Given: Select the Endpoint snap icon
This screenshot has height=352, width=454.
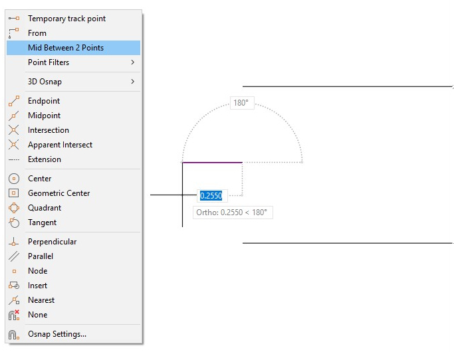Looking at the screenshot, I should point(14,101).
